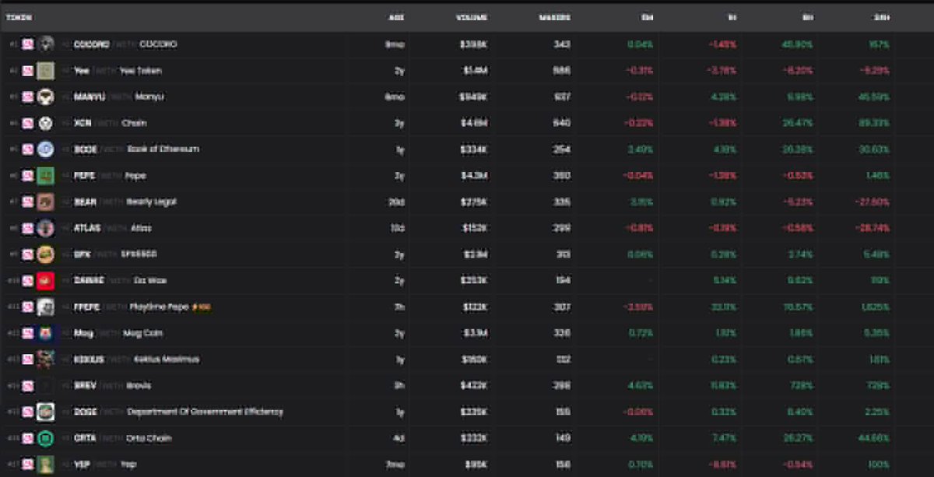Click the Yep token logo

pos(46,465)
